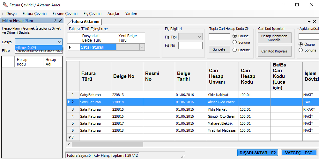This screenshot has width=319, height=159.
Task: Click Hesap Planımdan Güncelle button
Action: pos(274,38)
